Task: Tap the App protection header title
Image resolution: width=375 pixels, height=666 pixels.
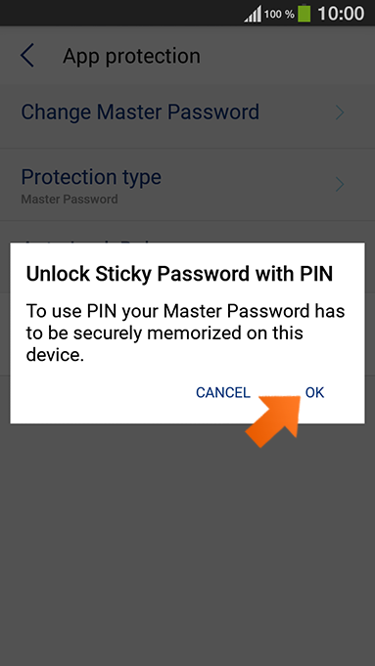Action: [x=131, y=56]
